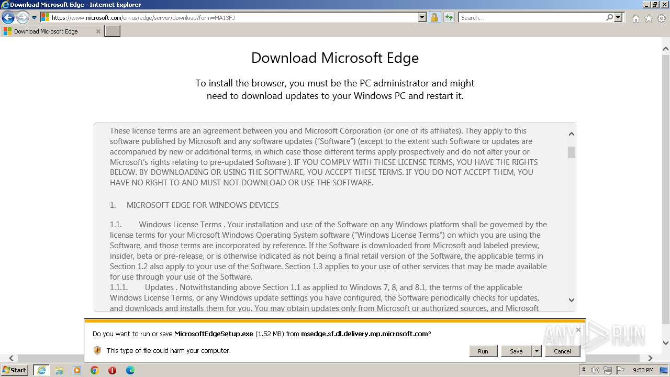Expand the address bar autocomplete dropdown
This screenshot has width=670, height=377.
[422, 17]
